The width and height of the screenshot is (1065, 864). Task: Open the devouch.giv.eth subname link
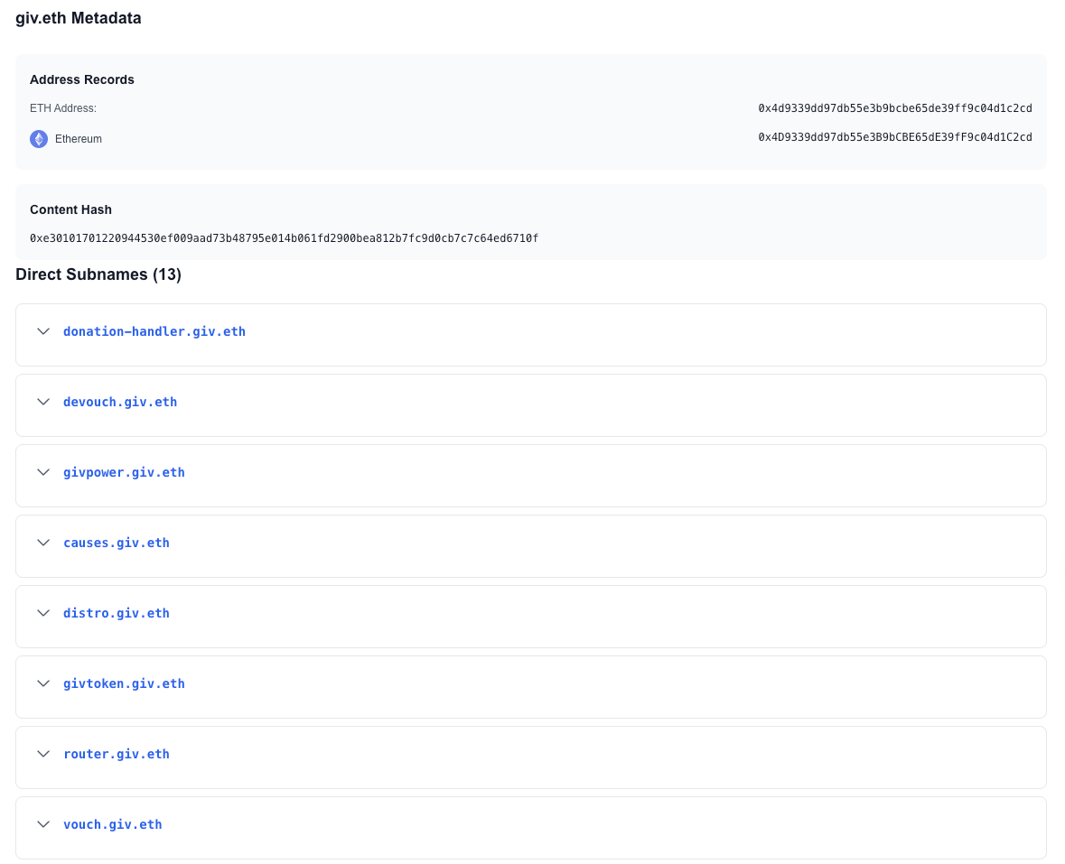(120, 402)
